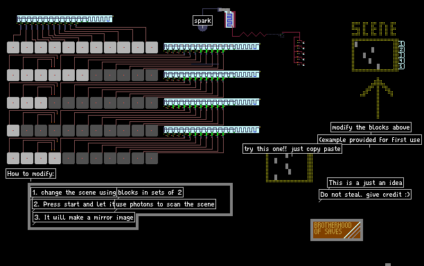Select row number 1 beside scene
The width and height of the screenshot is (424, 266).
(x=401, y=44)
